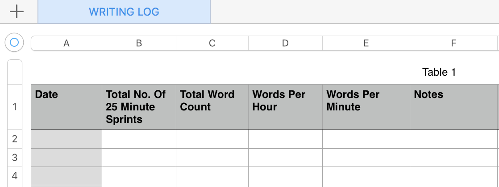
Task: Select the Notes header cell
Action: click(x=454, y=107)
